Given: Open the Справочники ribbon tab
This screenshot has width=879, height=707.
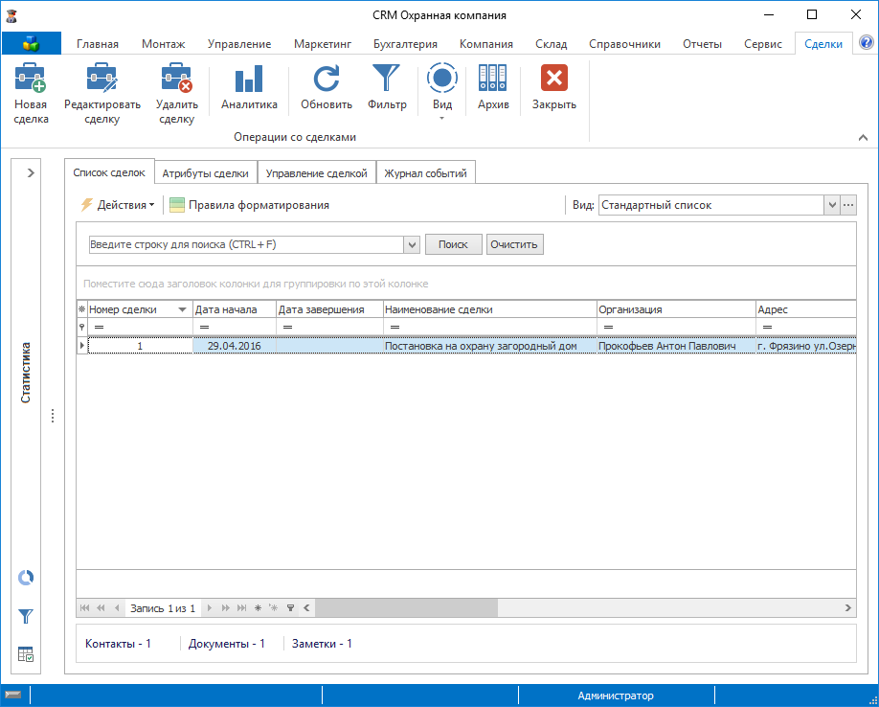Looking at the screenshot, I should point(624,44).
